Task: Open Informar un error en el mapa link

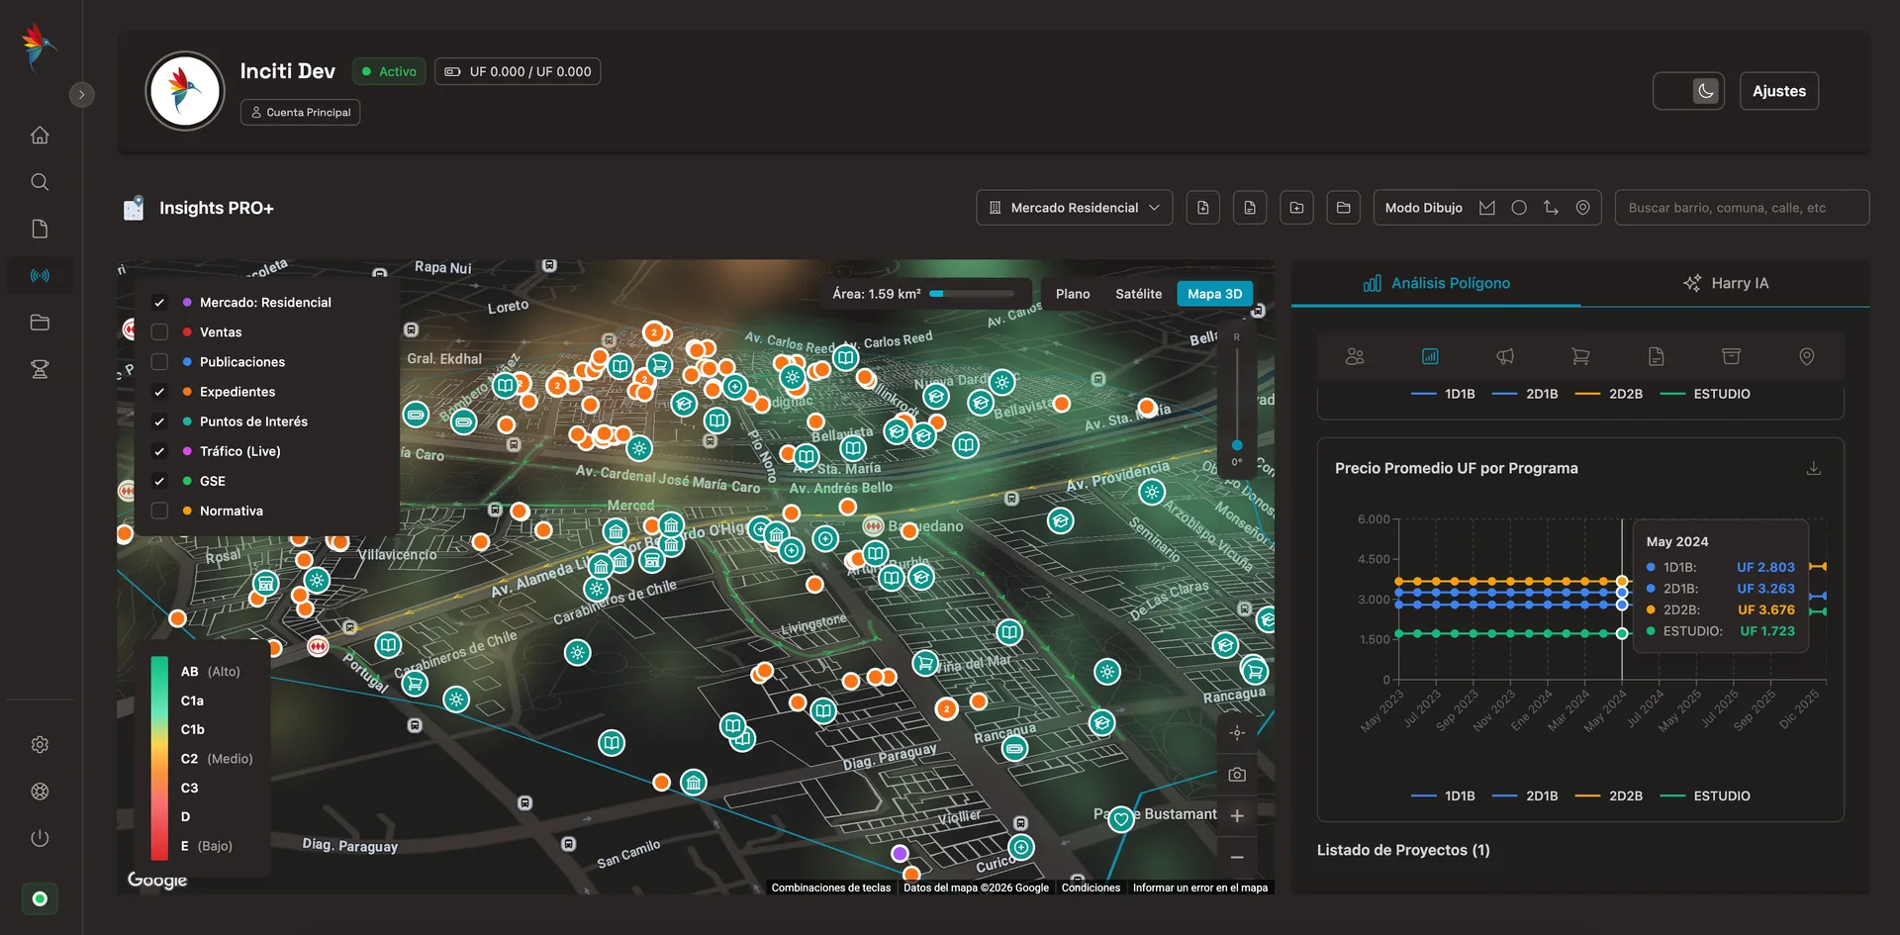Action: tap(1199, 888)
